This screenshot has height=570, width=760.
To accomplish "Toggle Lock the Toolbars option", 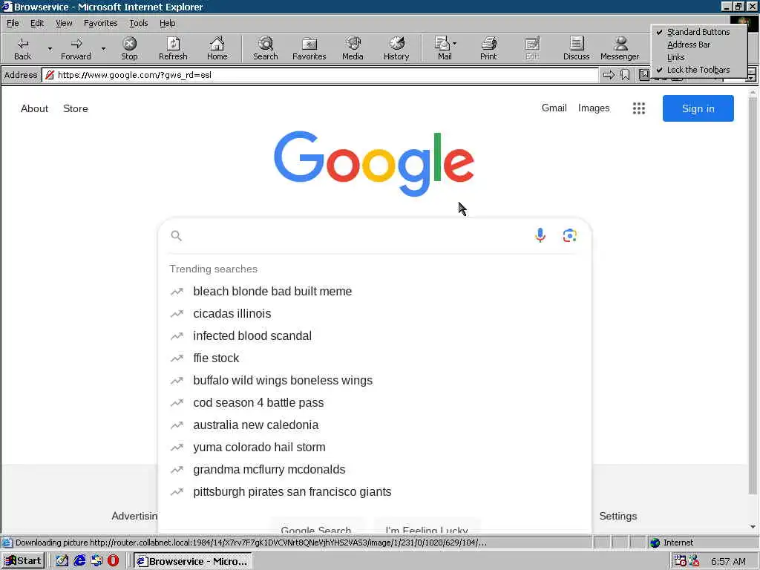I will (698, 70).
